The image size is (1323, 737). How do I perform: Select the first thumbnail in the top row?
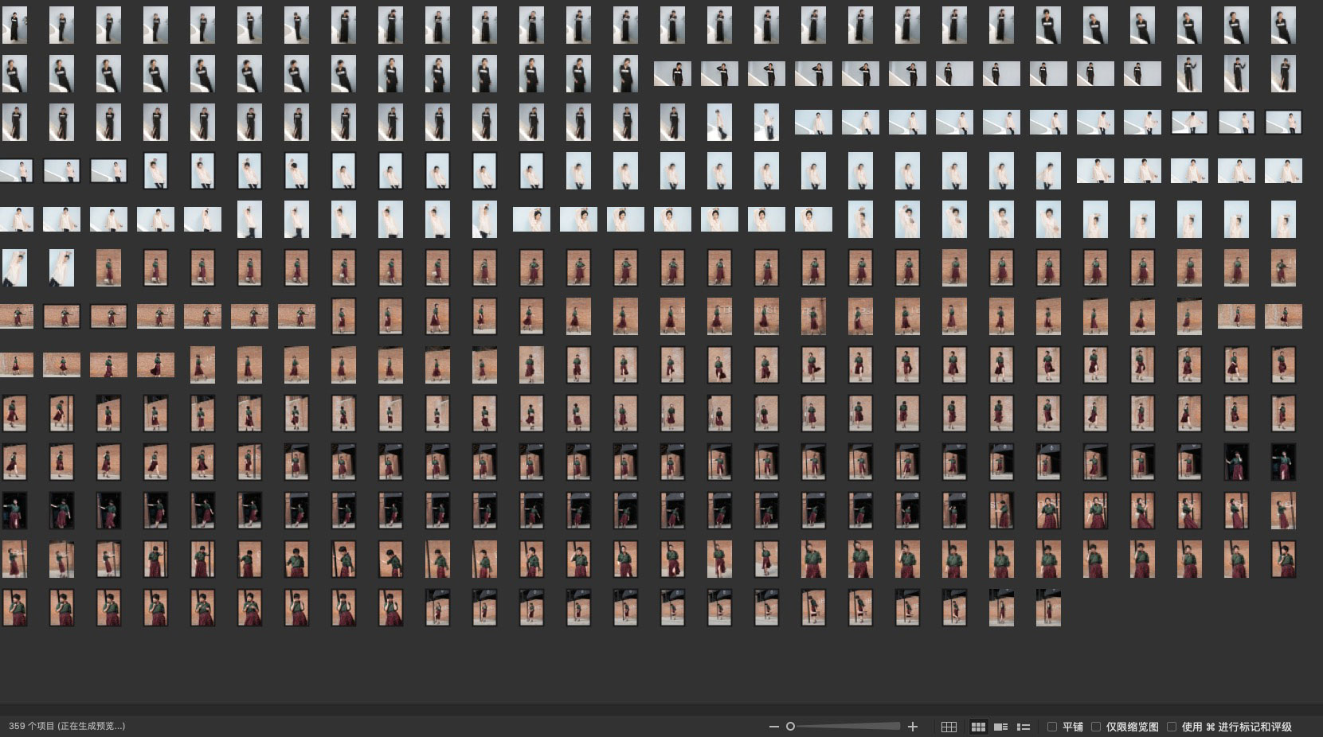14,25
